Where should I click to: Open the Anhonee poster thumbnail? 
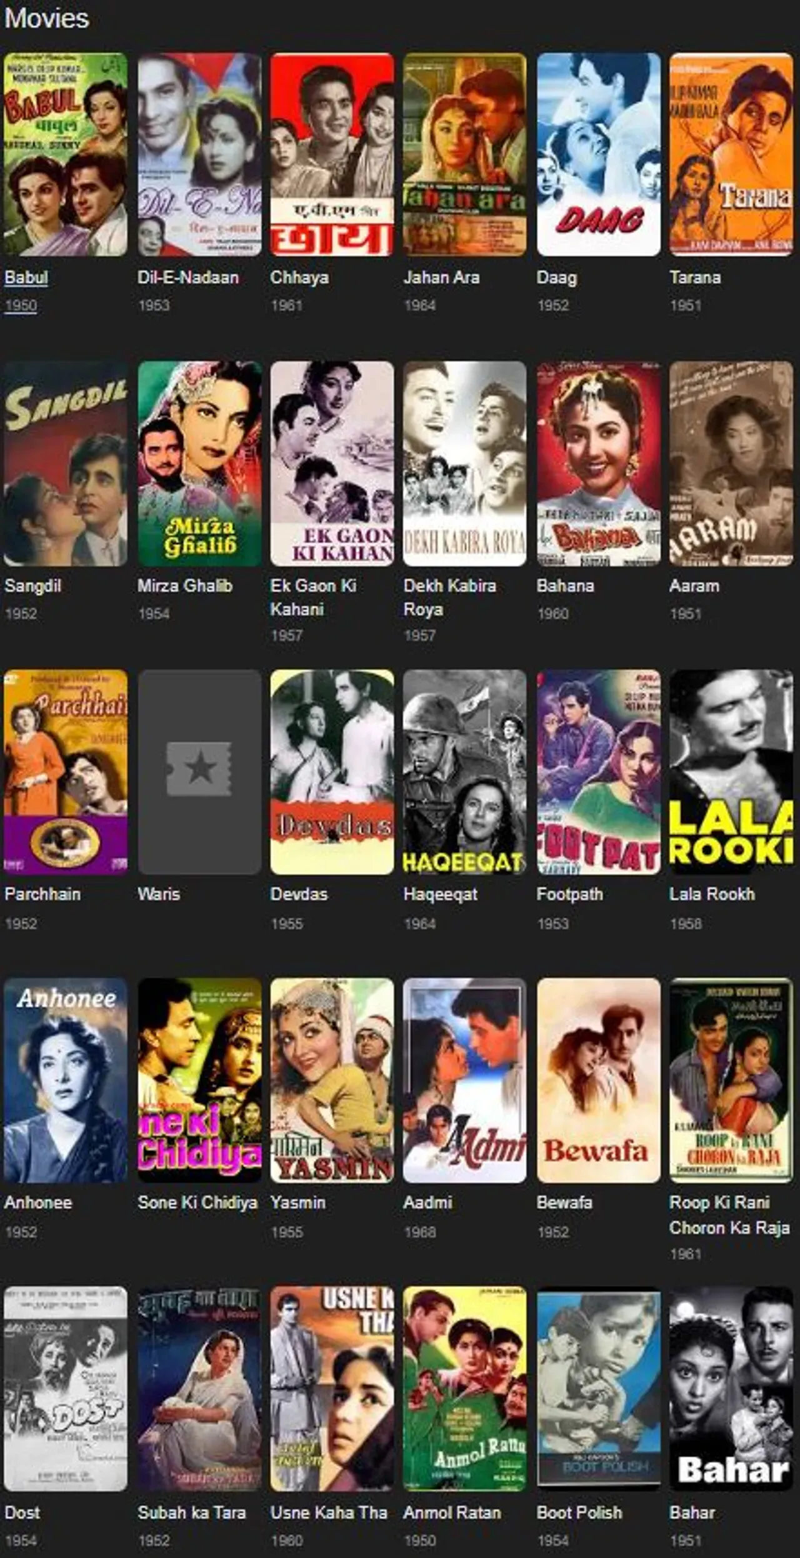click(66, 1080)
